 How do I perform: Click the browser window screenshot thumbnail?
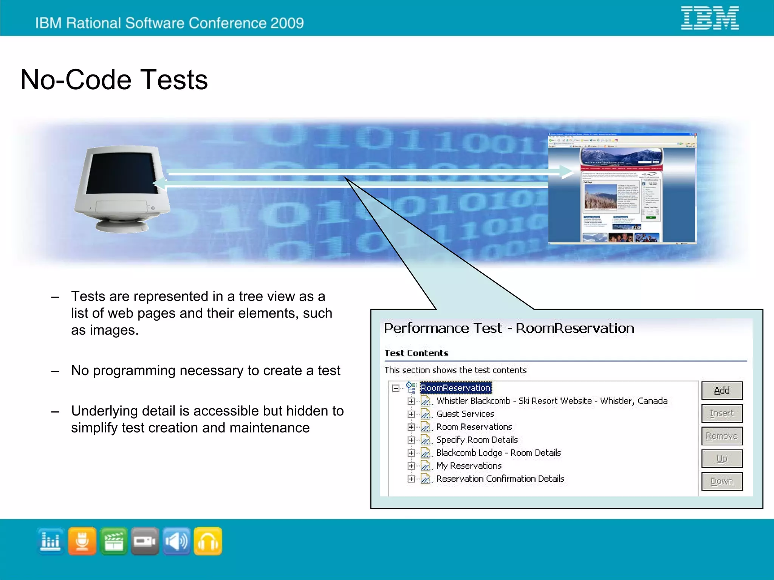pyautogui.click(x=622, y=188)
